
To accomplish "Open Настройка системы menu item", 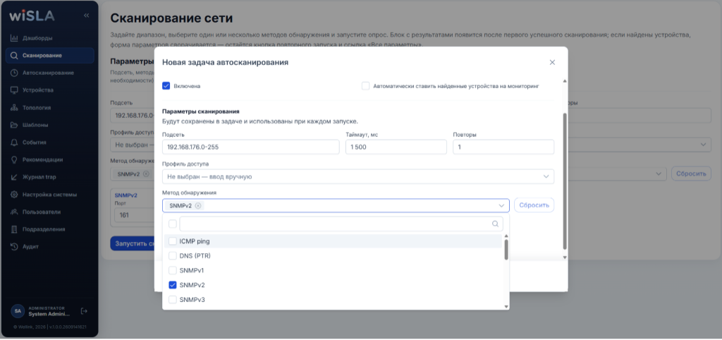I will (50, 195).
